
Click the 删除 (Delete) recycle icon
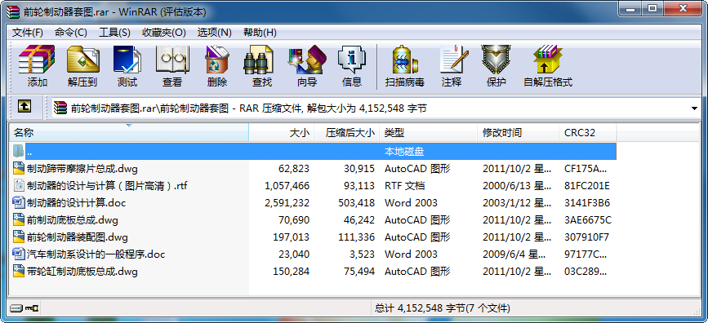tap(217, 60)
